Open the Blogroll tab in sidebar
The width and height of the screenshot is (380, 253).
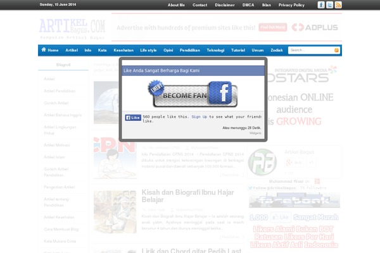pos(63,65)
